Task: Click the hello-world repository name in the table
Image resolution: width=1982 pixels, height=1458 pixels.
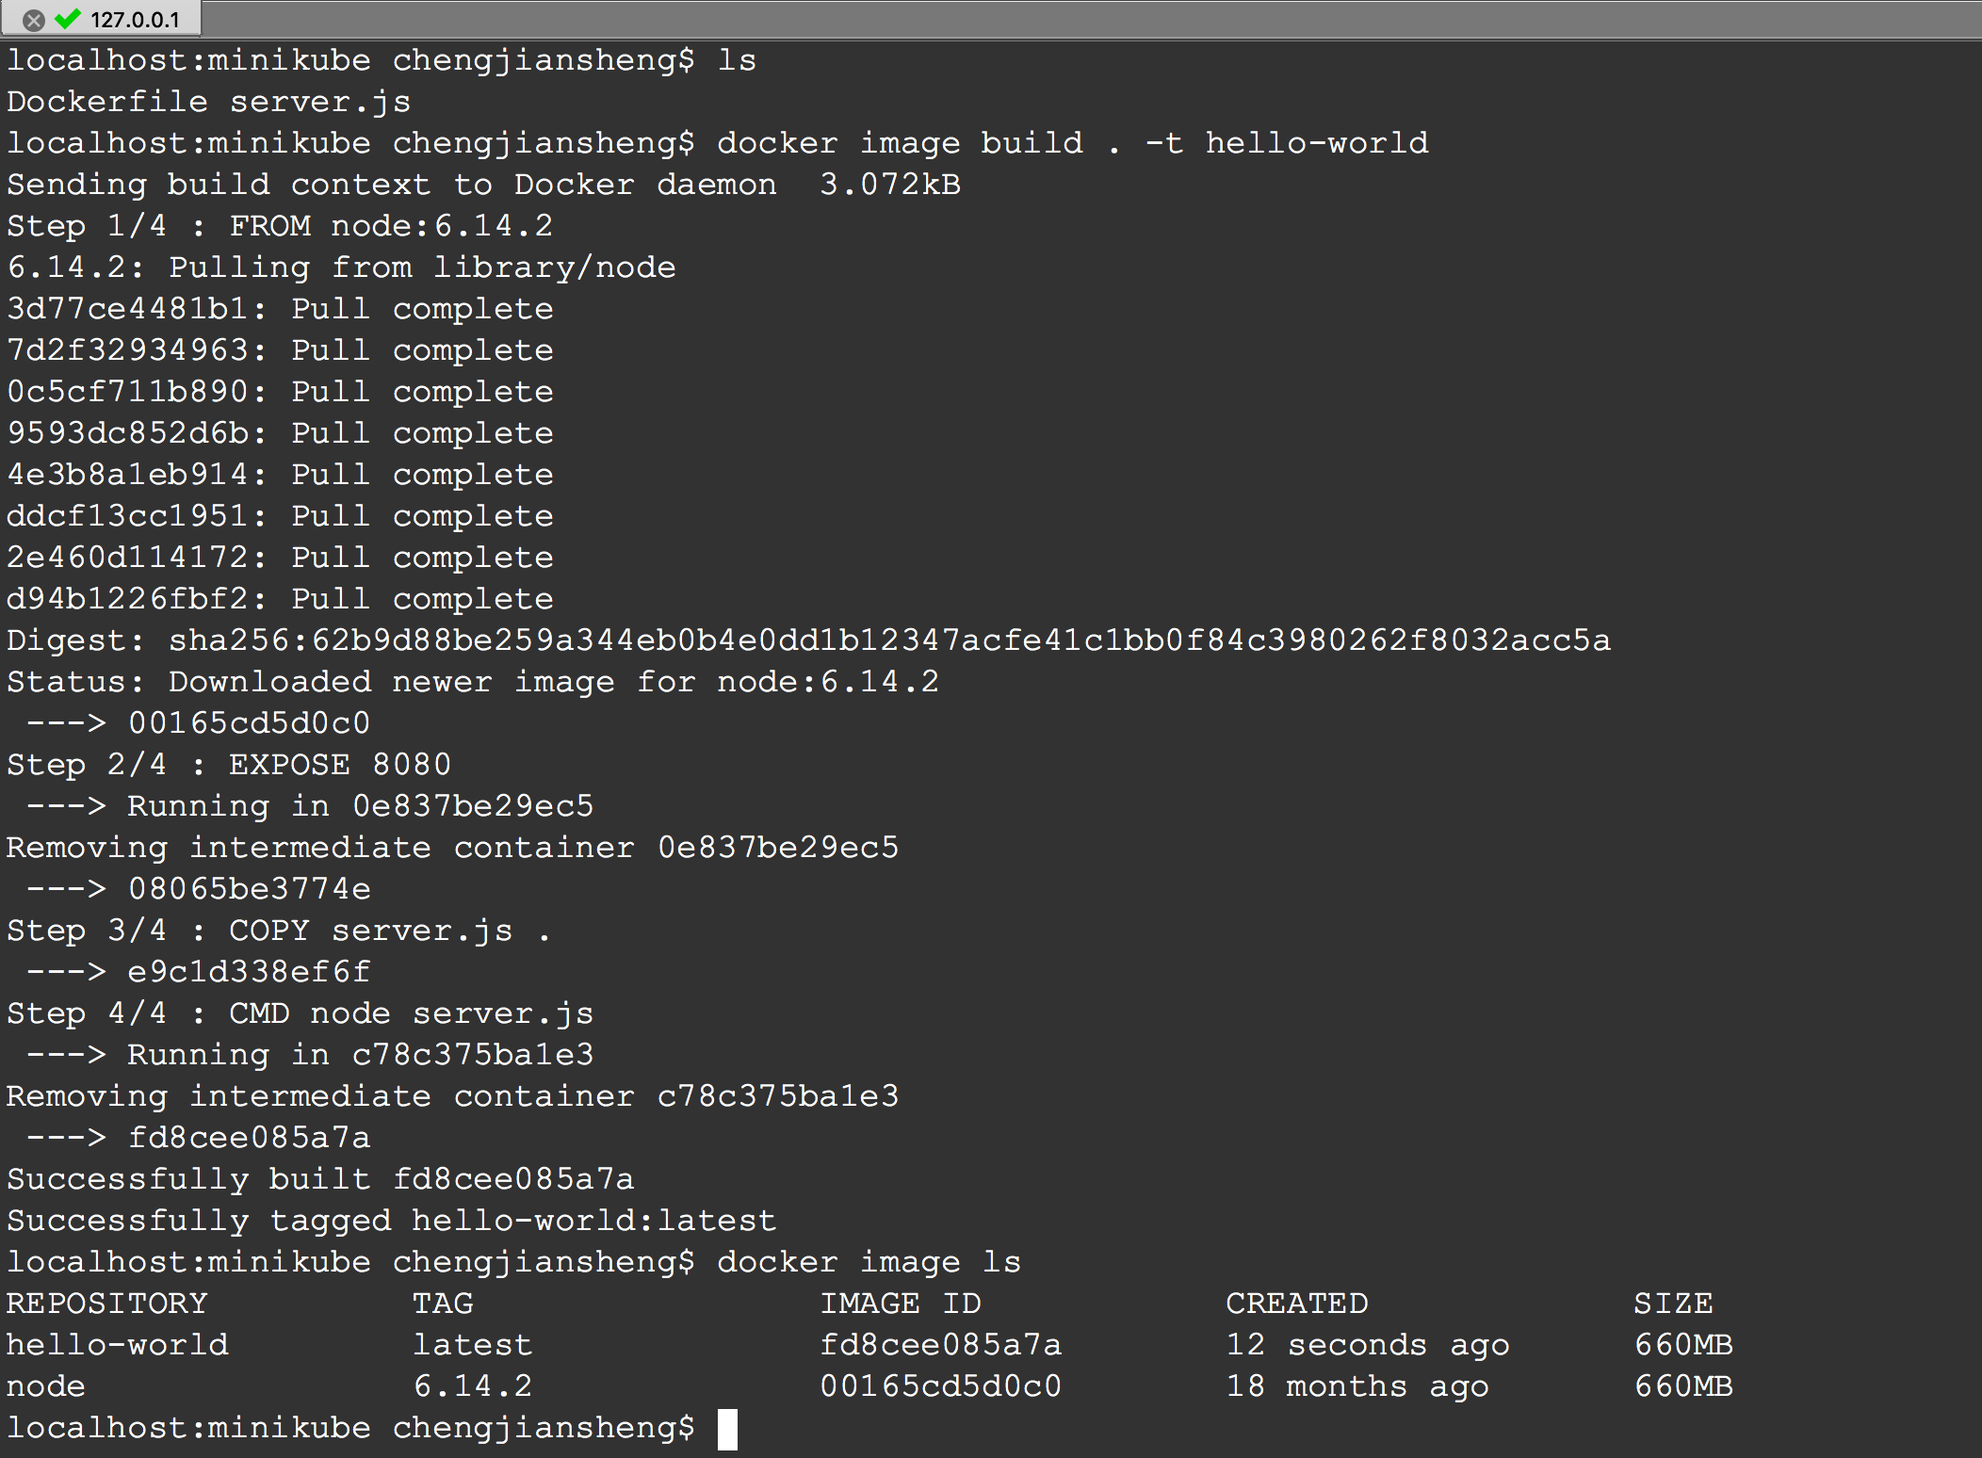Action: tap(118, 1345)
